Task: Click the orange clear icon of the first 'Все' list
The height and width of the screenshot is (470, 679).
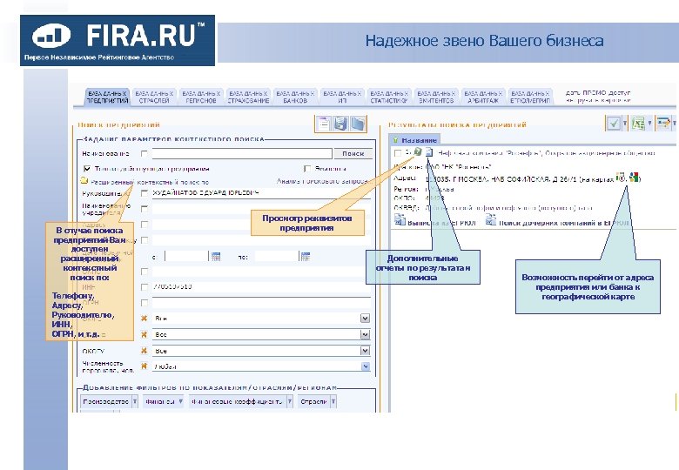Action: click(x=145, y=318)
